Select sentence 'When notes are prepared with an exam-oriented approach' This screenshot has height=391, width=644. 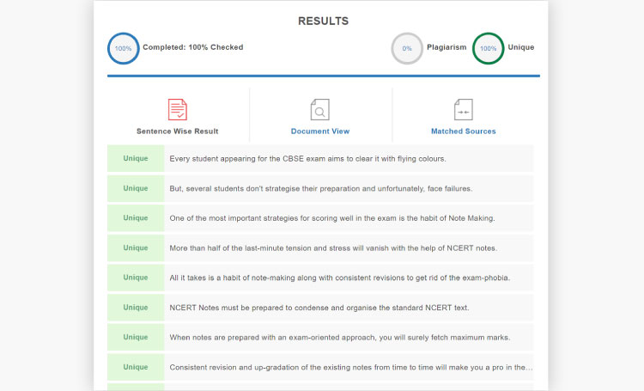pyautogui.click(x=340, y=338)
